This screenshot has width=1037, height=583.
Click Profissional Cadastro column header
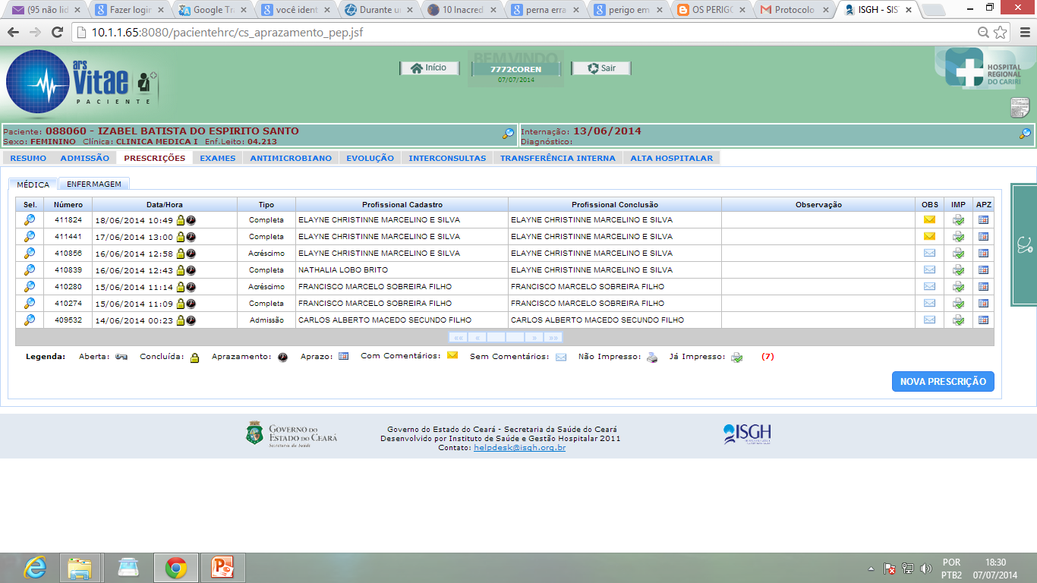coord(402,204)
